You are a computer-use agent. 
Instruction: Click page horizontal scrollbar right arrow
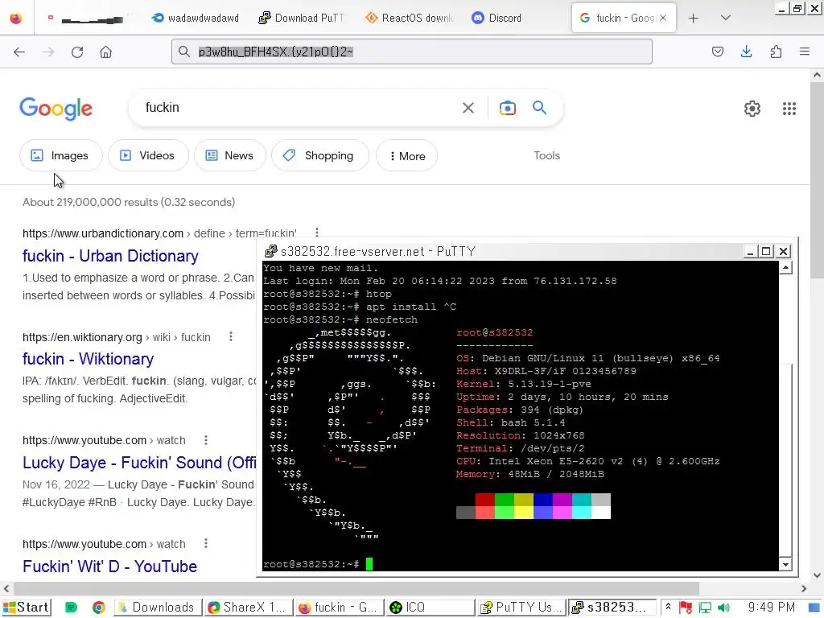804,588
